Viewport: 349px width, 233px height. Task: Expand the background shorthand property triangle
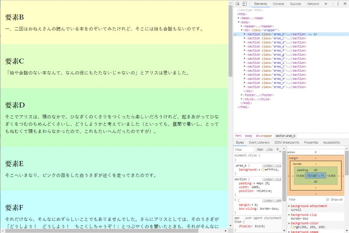click(259, 170)
